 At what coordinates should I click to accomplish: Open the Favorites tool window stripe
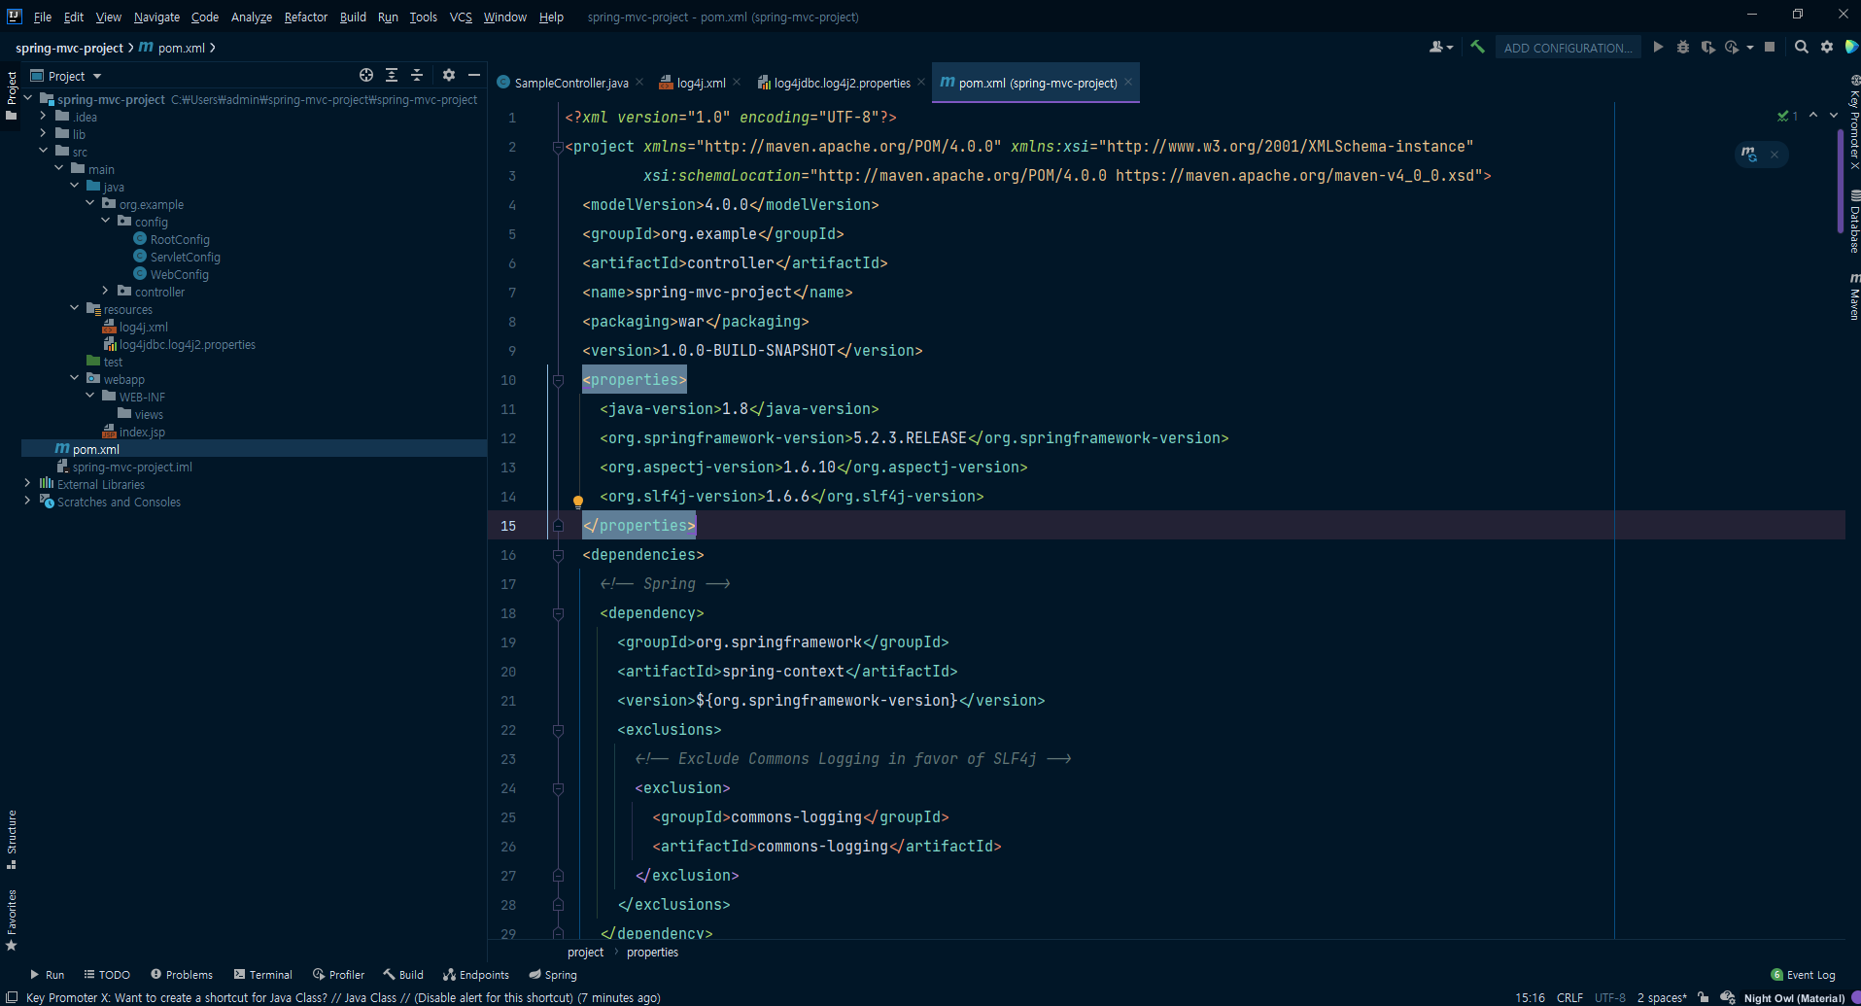(12, 919)
